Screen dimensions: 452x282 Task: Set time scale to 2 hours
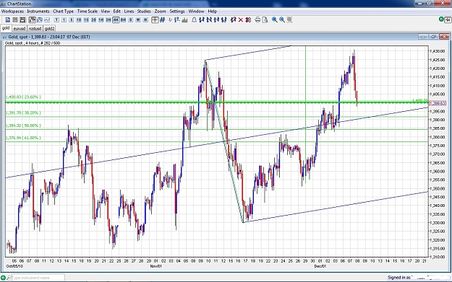click(108, 20)
